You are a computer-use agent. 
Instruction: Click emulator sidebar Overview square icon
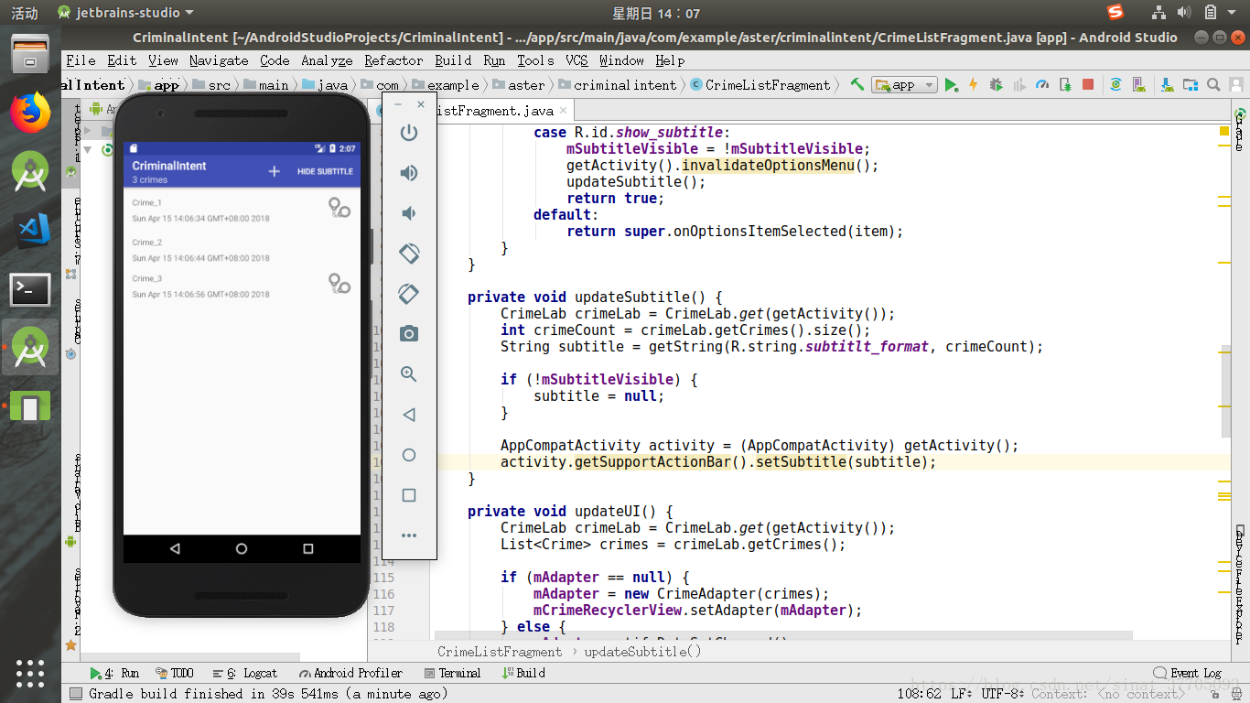pyautogui.click(x=409, y=495)
